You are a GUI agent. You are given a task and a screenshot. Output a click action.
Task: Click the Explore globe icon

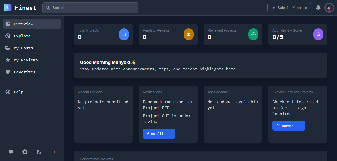[x=8, y=36]
